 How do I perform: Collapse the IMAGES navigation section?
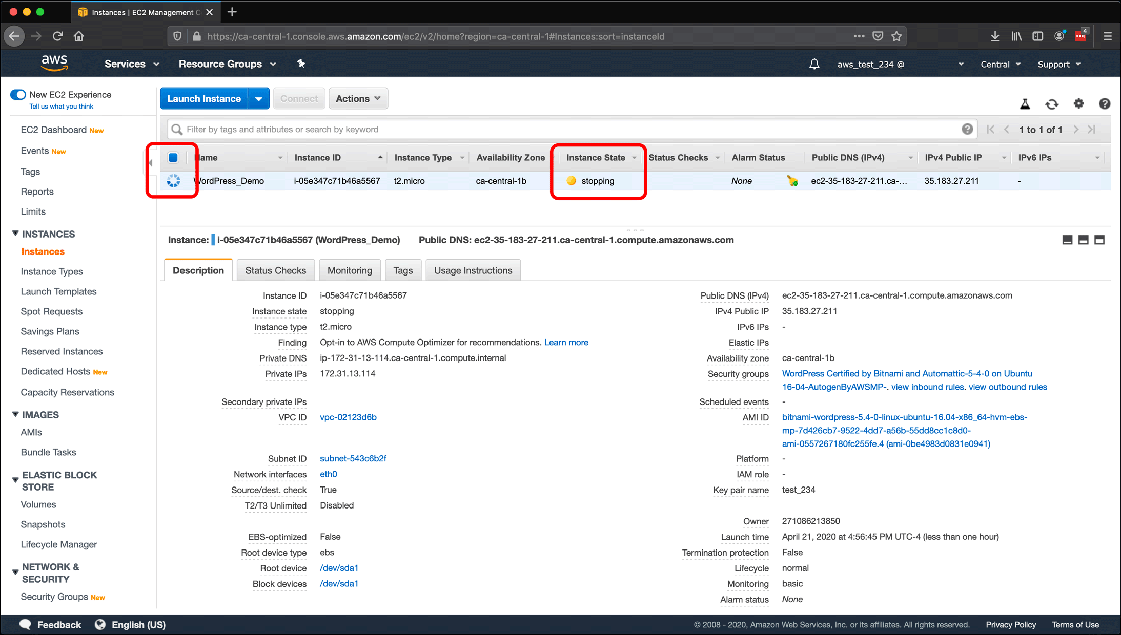[15, 414]
